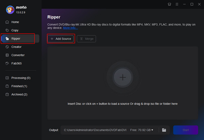Click the plus icon in Add Source
The width and height of the screenshot is (204, 140).
point(52,39)
